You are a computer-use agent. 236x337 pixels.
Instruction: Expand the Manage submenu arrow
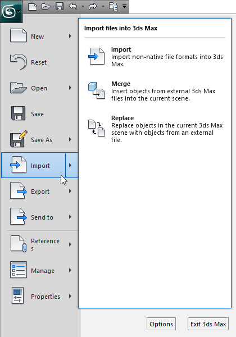(x=70, y=270)
